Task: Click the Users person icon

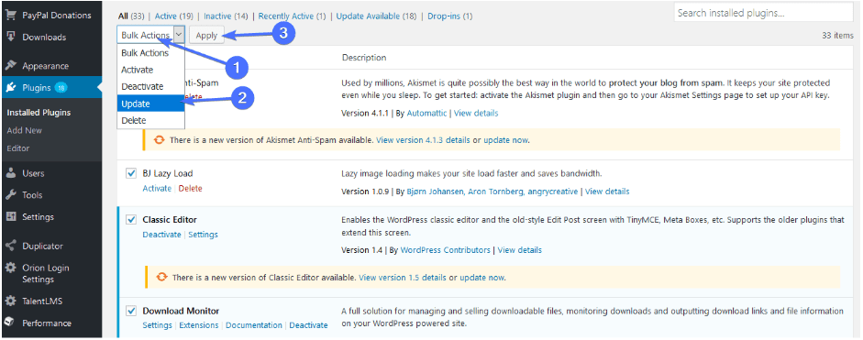Action: (x=10, y=173)
